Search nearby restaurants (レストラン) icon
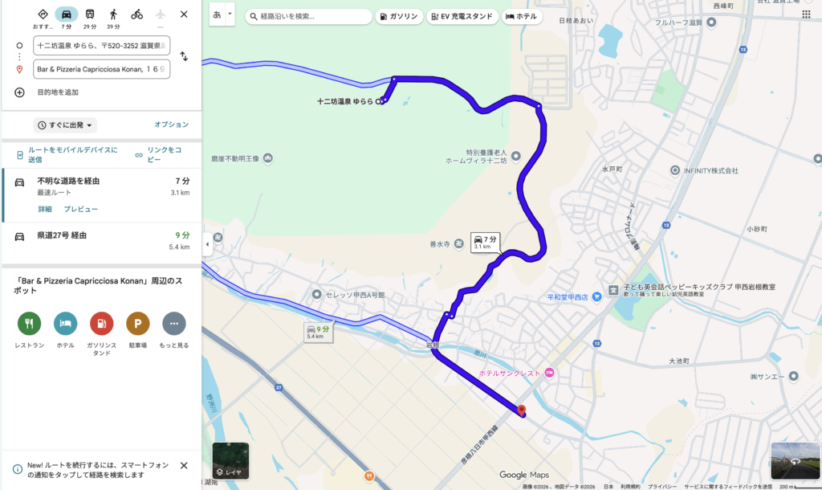The height and width of the screenshot is (490, 822). pyautogui.click(x=30, y=324)
